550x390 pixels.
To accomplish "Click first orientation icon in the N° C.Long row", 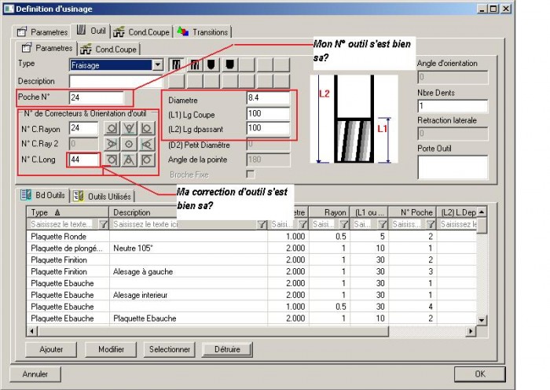I will pyautogui.click(x=112, y=160).
